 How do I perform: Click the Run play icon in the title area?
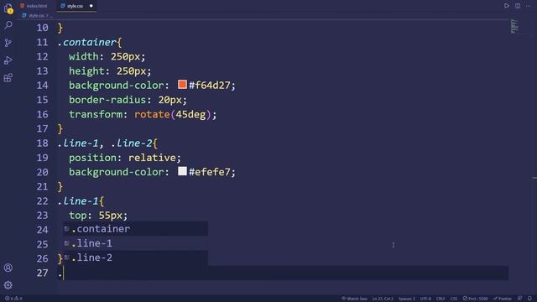click(506, 6)
